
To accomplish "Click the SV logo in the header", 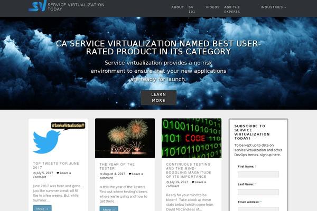I will click(x=38, y=6).
